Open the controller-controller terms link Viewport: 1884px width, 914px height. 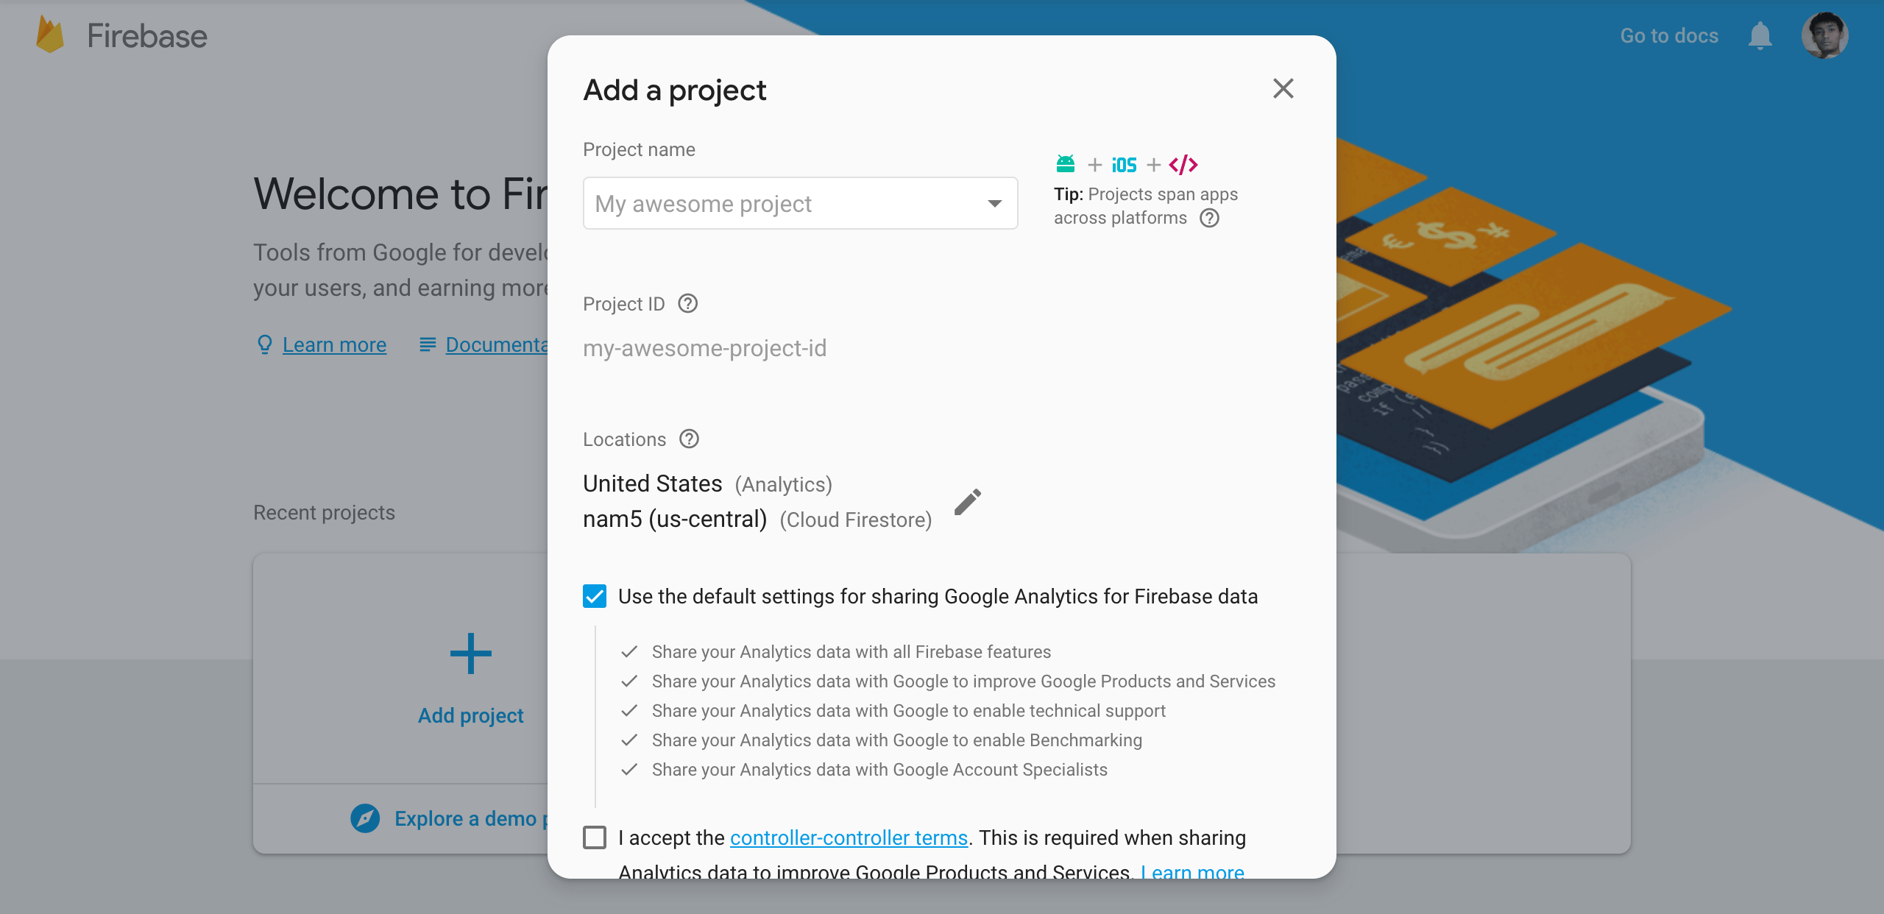click(x=848, y=837)
